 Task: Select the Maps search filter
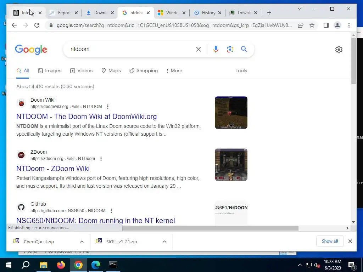point(111,71)
